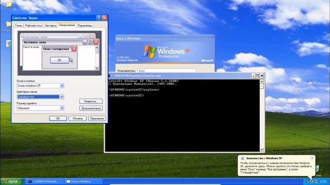
Task: Click the Знакомство с Windows XP balloon text
Action: point(276,168)
